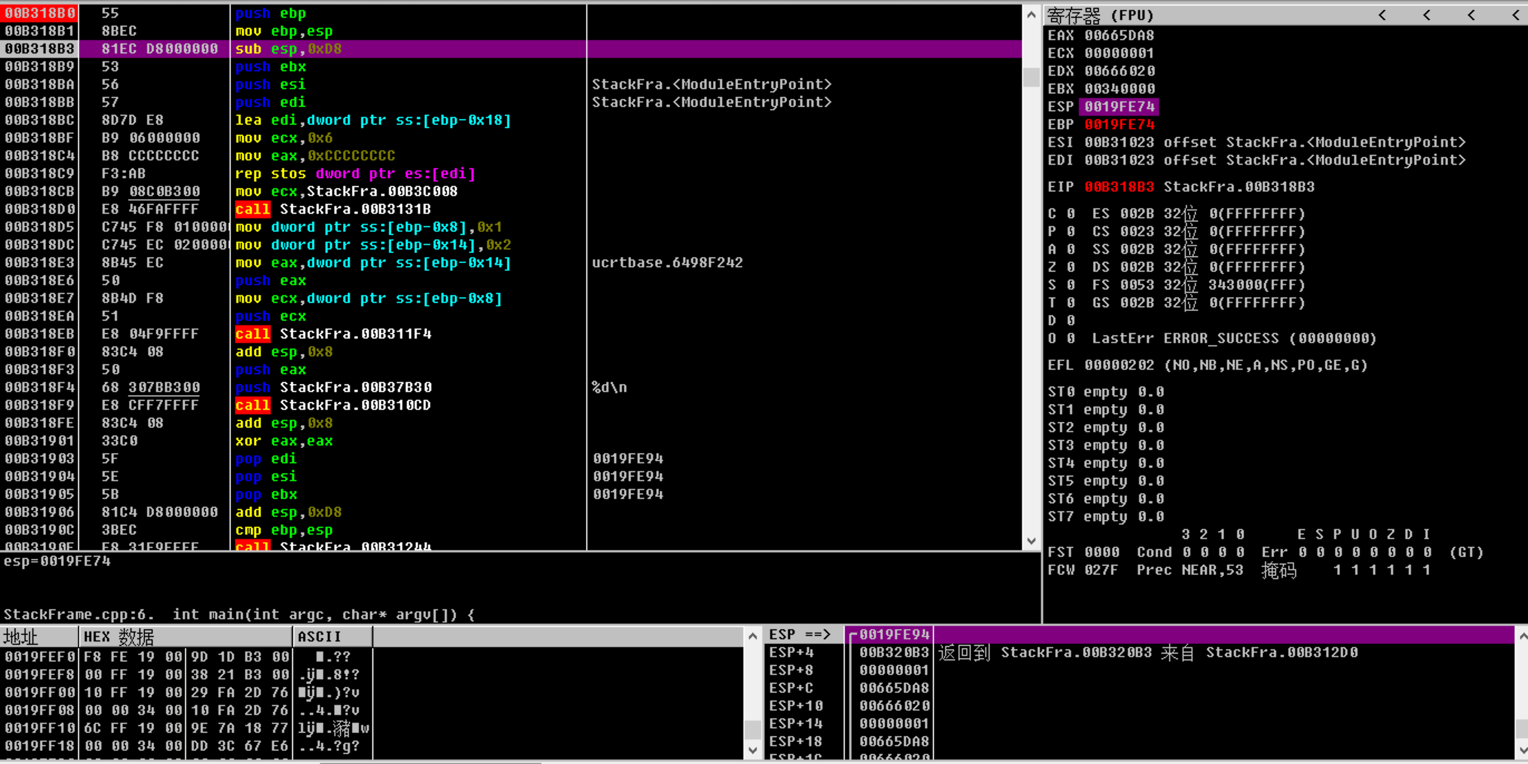Click hex bytes 81C4 D8000000 at 00B31906
This screenshot has height=764, width=1528.
(x=159, y=512)
